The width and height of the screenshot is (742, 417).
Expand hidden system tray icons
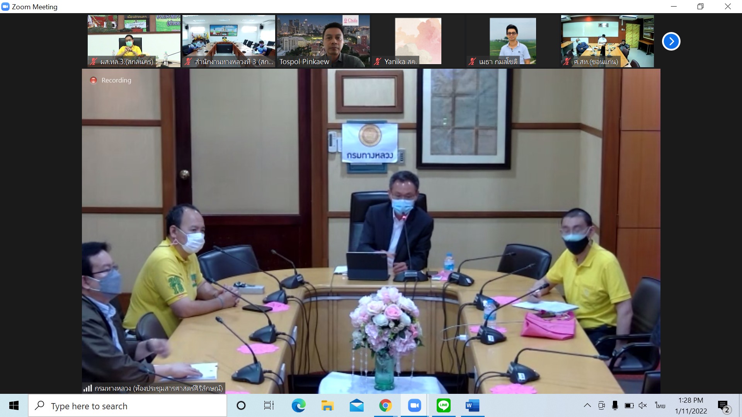(x=587, y=405)
